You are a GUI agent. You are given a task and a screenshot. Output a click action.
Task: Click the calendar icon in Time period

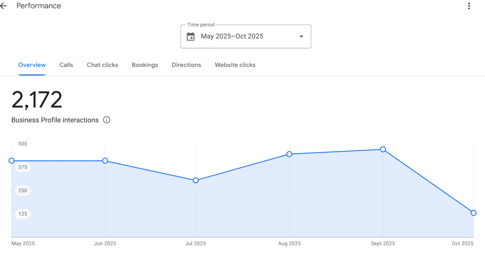[x=190, y=36]
